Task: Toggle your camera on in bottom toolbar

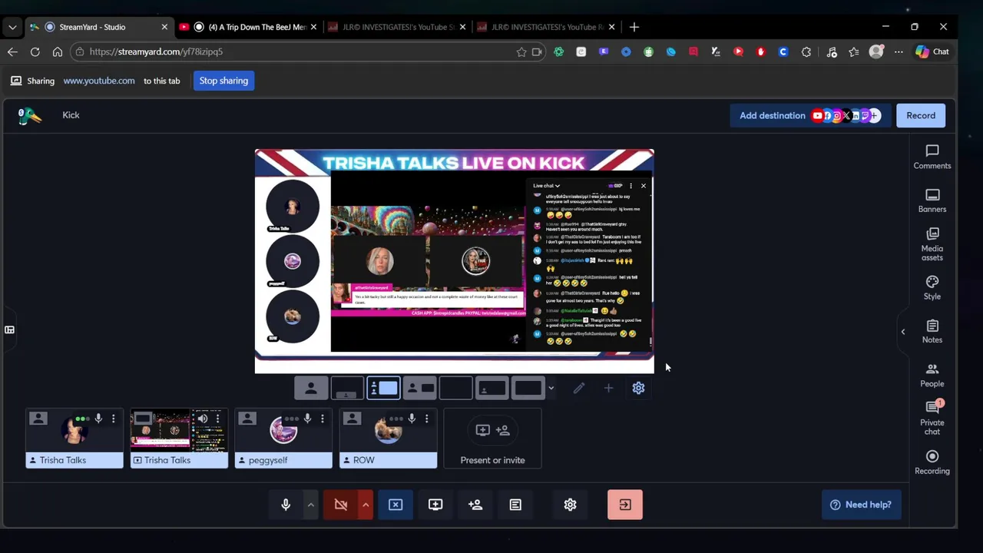Action: (x=341, y=505)
